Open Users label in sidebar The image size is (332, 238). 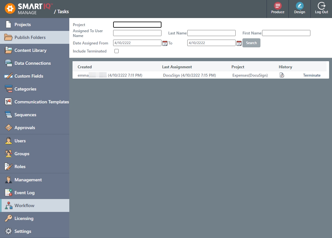click(x=20, y=141)
